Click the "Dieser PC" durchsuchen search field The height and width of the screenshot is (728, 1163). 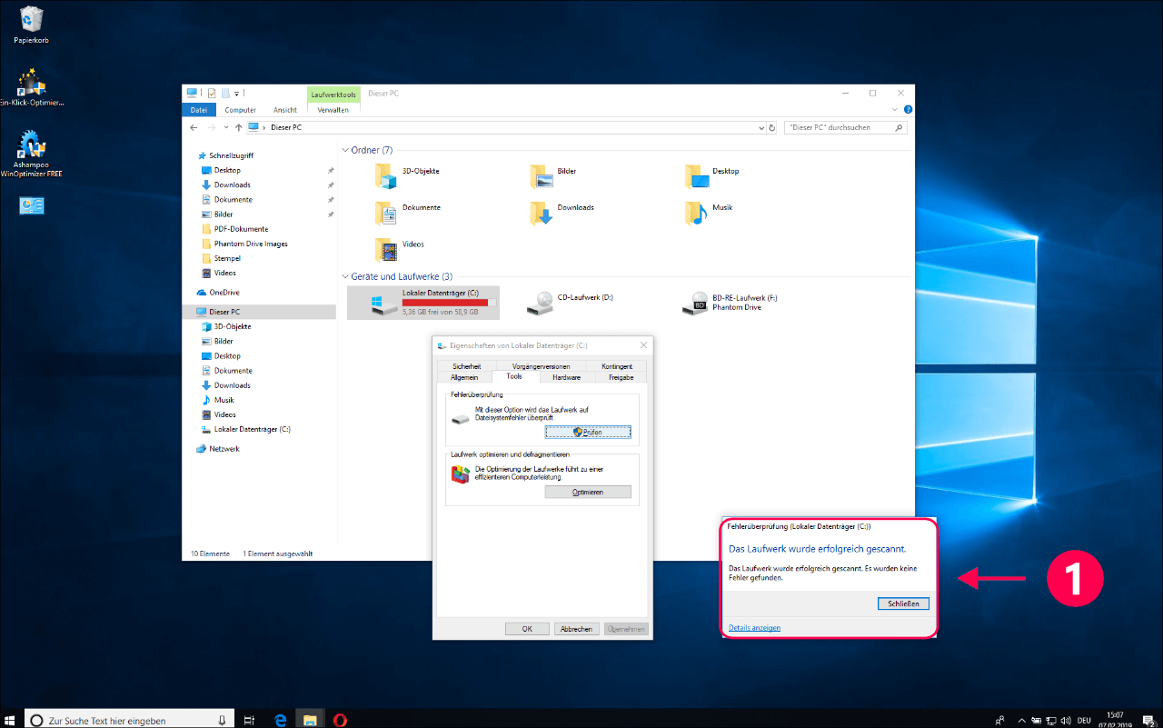click(845, 127)
